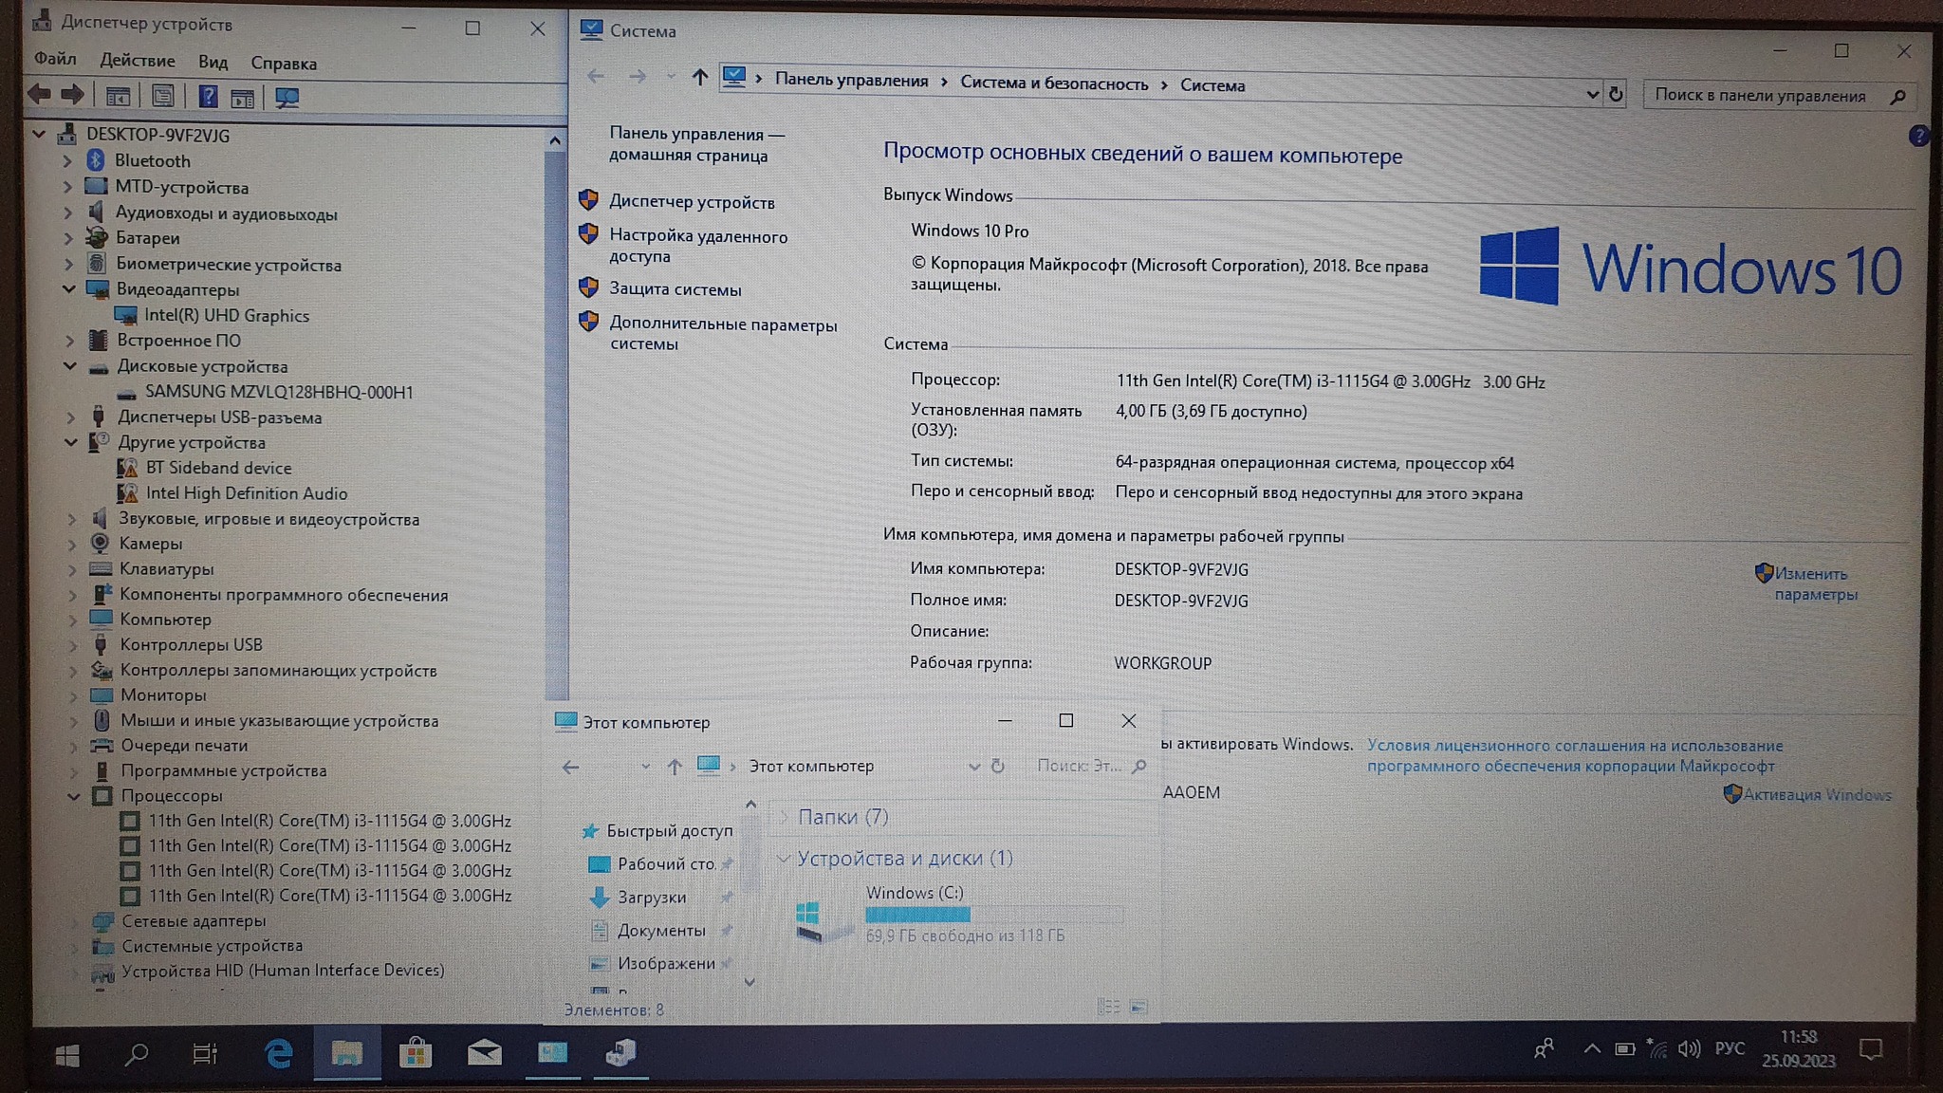Open the notification center icon
The width and height of the screenshot is (1943, 1093).
[x=1870, y=1048]
